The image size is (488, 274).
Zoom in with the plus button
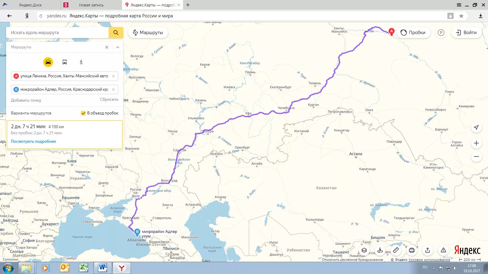pyautogui.click(x=476, y=143)
